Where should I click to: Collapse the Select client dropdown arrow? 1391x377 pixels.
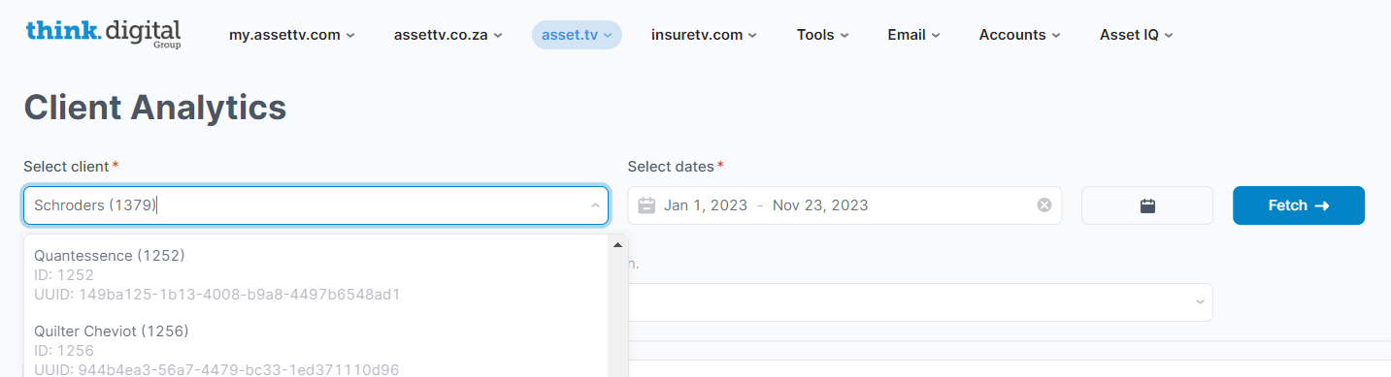coord(594,205)
